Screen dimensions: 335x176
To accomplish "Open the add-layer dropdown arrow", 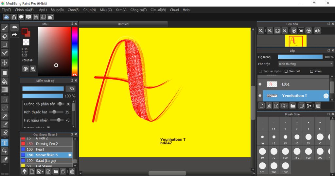I will 284,106.
